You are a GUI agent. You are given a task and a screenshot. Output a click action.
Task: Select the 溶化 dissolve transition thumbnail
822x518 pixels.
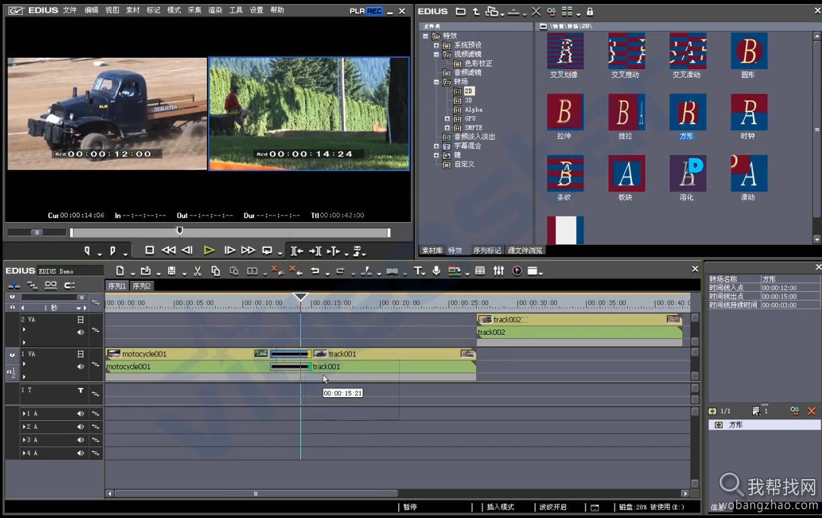pos(687,174)
